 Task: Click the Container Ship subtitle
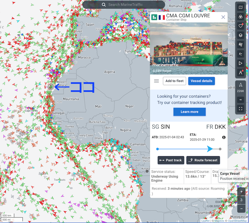tap(176, 20)
